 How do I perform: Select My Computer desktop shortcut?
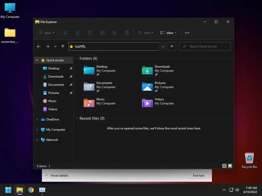pyautogui.click(x=10, y=10)
